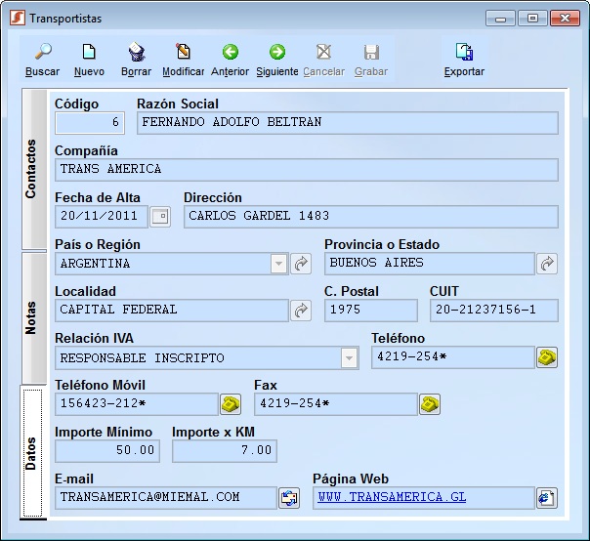Click the Importe Mínimo field

click(107, 451)
